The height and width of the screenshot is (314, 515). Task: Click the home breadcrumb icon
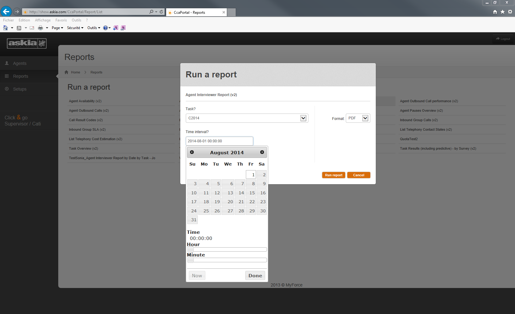click(67, 72)
